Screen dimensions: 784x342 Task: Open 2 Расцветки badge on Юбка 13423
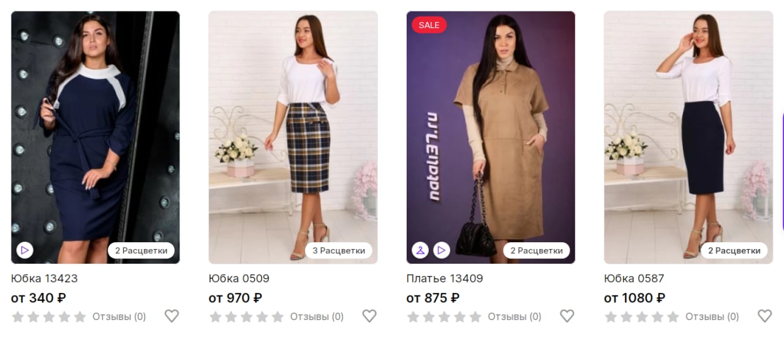coord(141,250)
